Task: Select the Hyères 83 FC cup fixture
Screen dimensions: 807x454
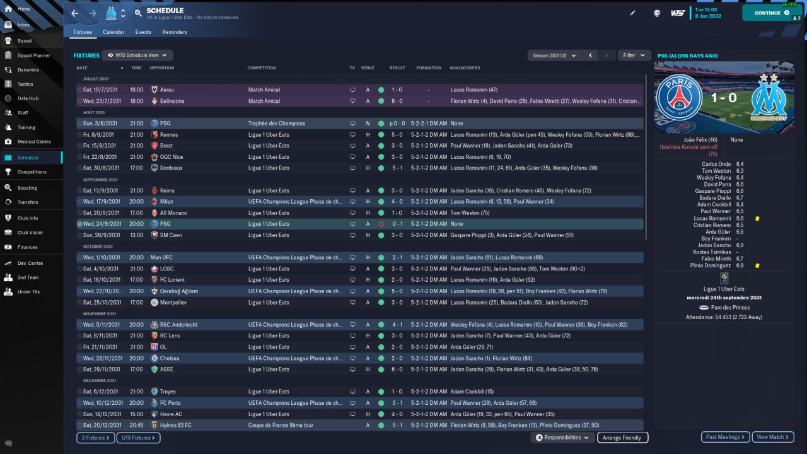Action: pos(359,426)
